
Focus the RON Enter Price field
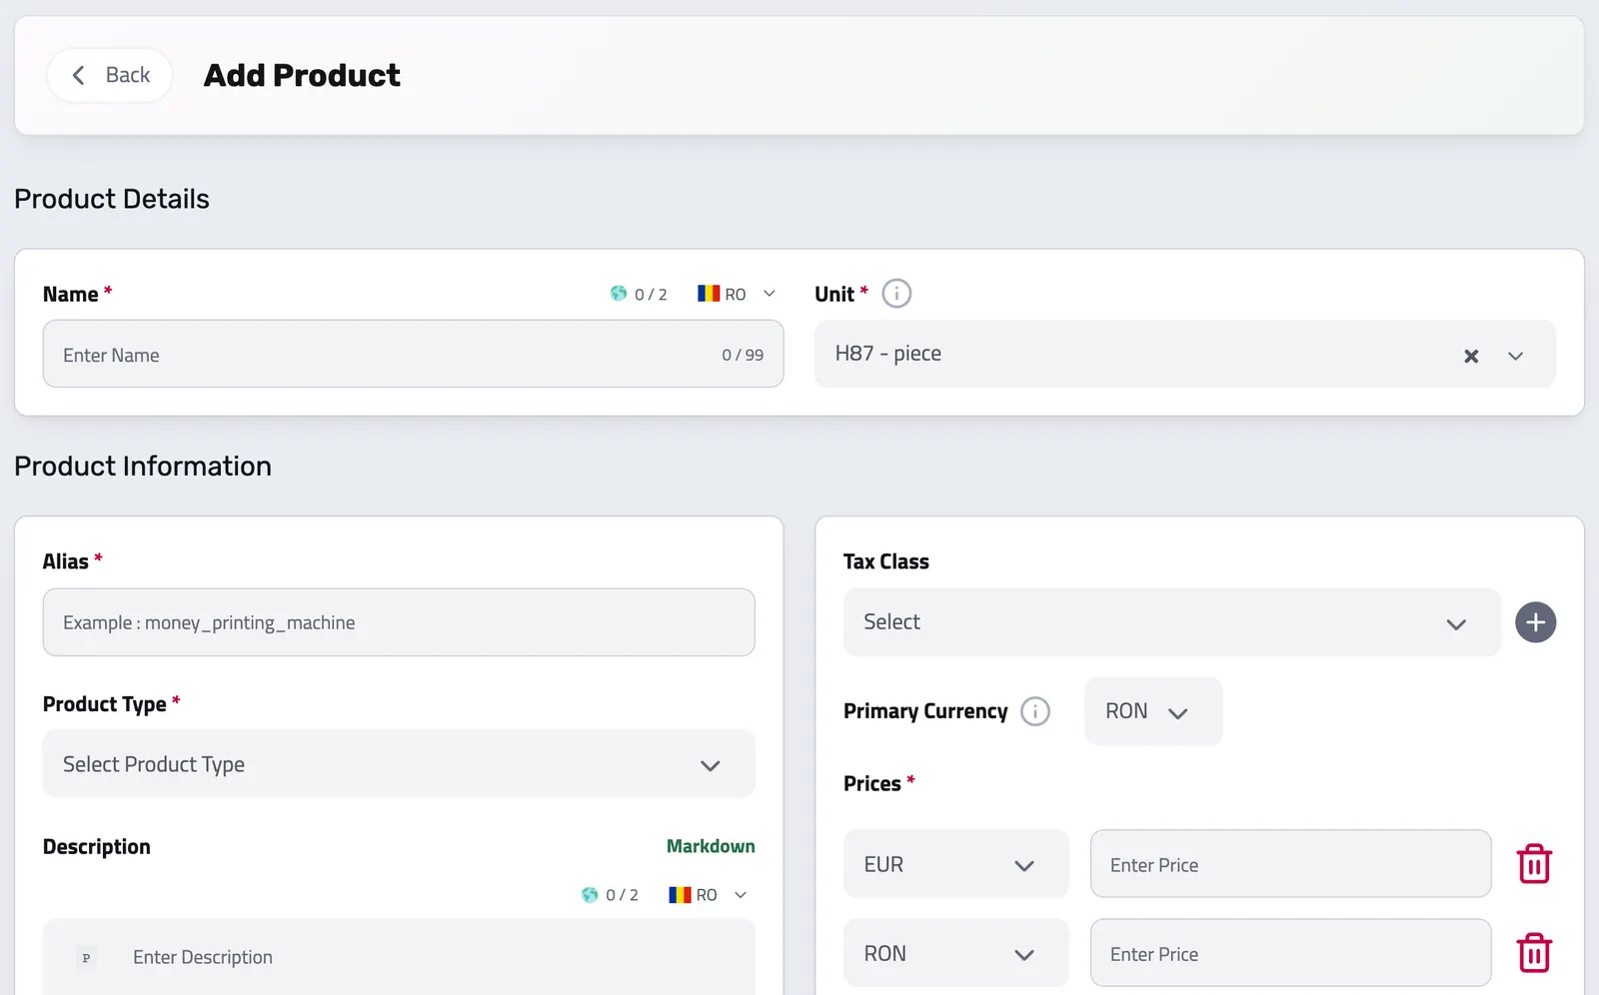(x=1290, y=953)
